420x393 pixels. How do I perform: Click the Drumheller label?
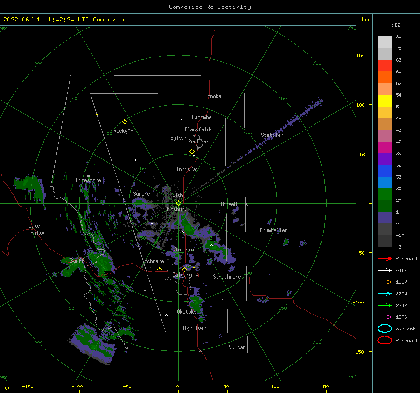pyautogui.click(x=273, y=230)
